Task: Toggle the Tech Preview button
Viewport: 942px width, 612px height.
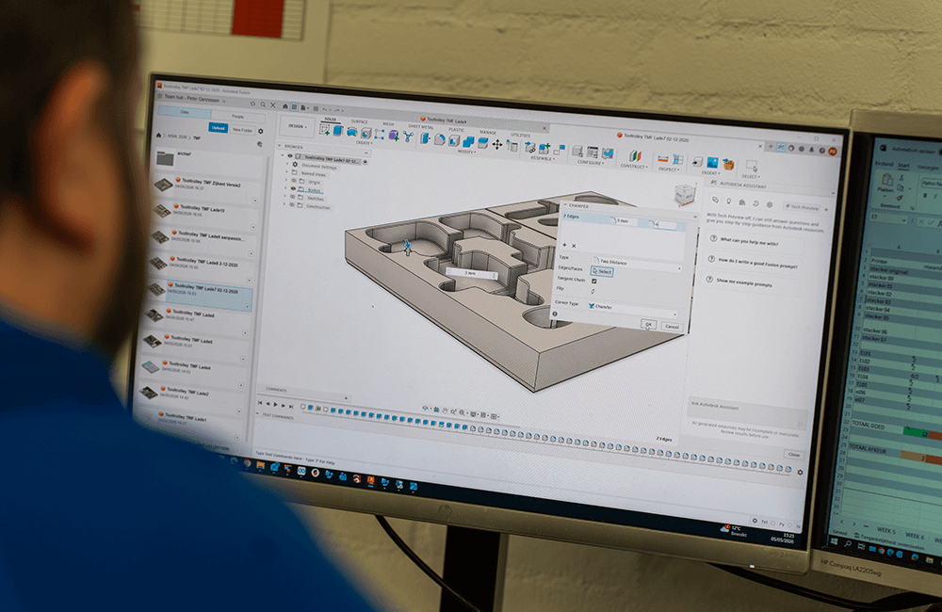Action: tap(802, 206)
